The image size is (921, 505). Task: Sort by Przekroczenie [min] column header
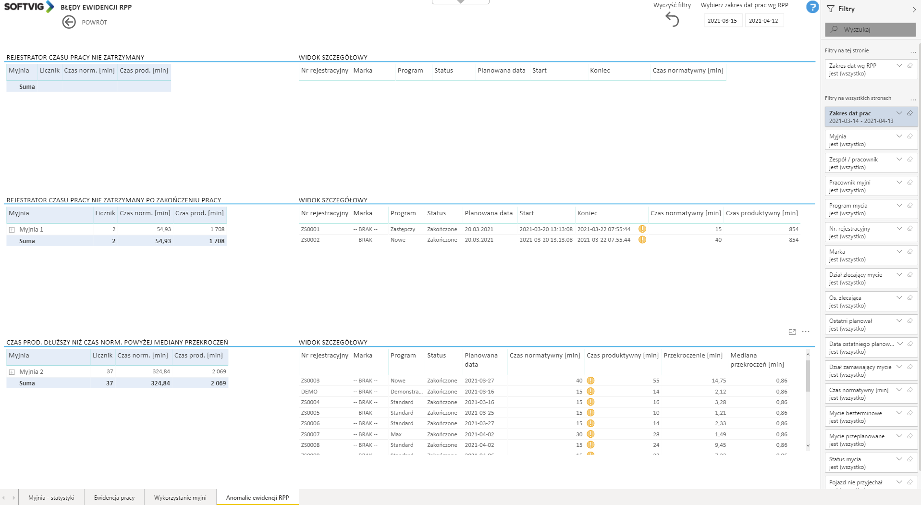coord(693,356)
